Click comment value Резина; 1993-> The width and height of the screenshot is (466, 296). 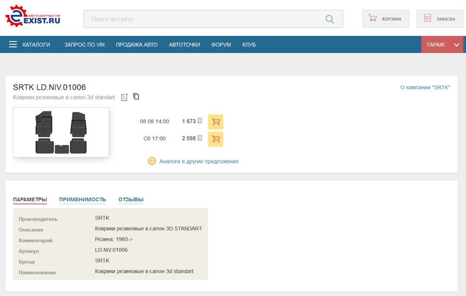(x=114, y=239)
